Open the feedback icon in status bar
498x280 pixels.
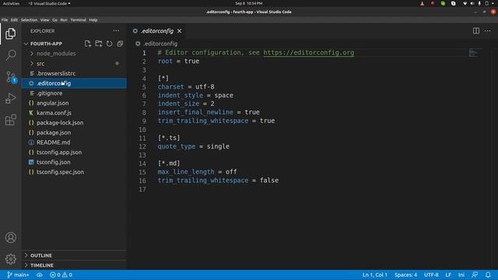(x=475, y=275)
